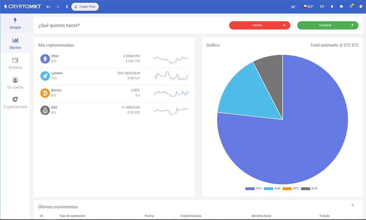Toggle ETH legend swatch in chart
This screenshot has height=220, width=366.
[x=250, y=189]
